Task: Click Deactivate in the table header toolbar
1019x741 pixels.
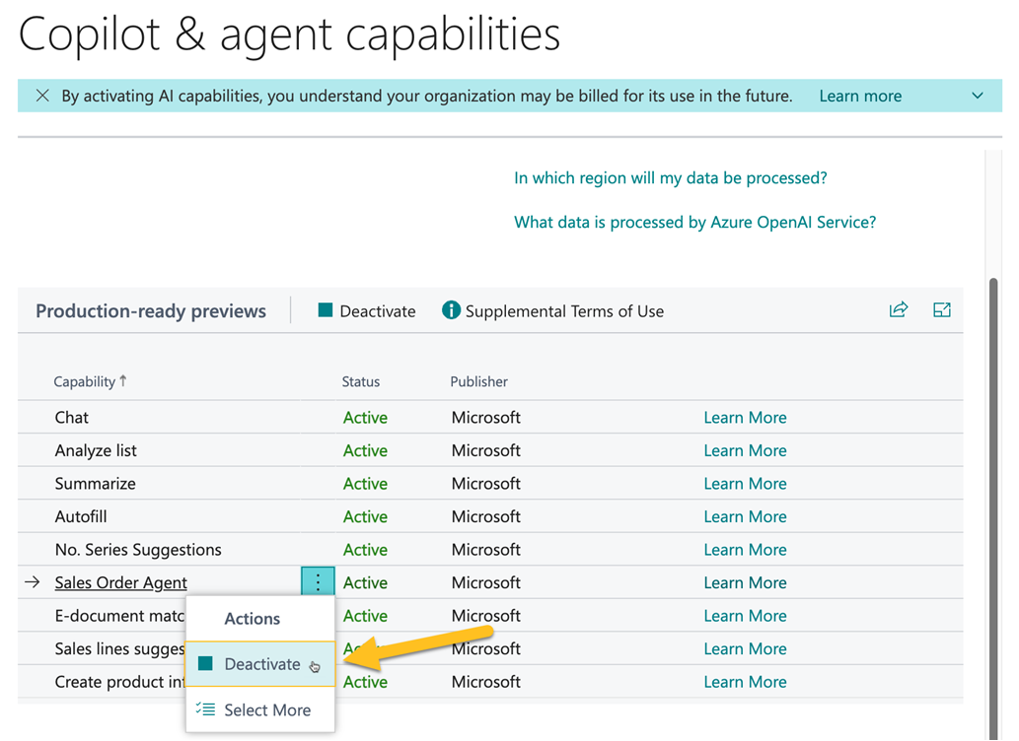Action: point(365,309)
